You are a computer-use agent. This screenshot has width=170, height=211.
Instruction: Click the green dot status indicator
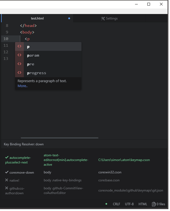click(x=106, y=204)
